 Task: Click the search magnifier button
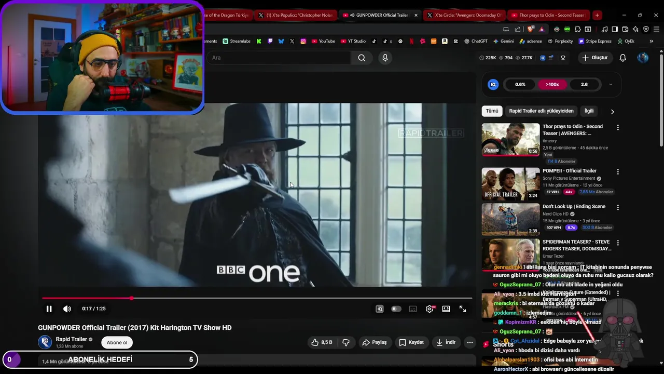tap(362, 58)
